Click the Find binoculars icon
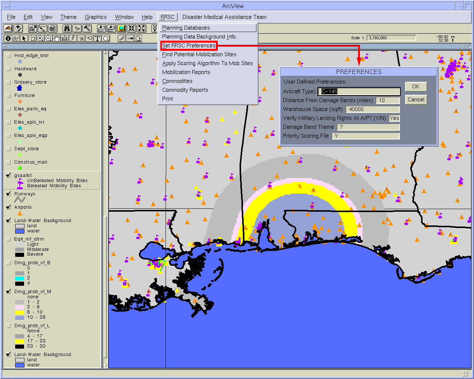This screenshot has height=379, width=474. coord(67,28)
